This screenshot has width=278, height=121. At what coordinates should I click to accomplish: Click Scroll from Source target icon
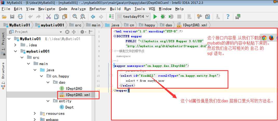pos(67,32)
